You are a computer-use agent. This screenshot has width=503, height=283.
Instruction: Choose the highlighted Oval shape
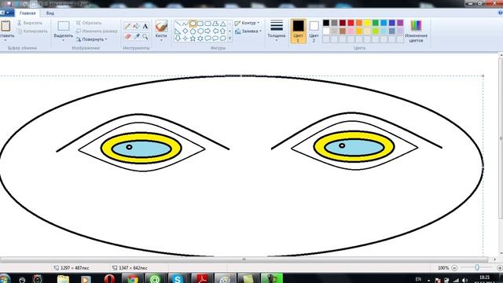pyautogui.click(x=193, y=24)
